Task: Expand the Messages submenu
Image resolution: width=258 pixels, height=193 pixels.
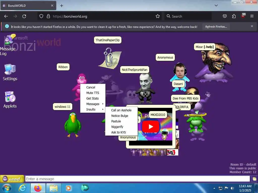Action: tap(93, 104)
